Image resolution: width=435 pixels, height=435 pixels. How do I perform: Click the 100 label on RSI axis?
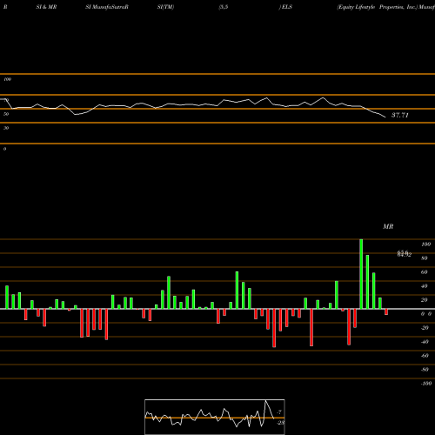click(x=8, y=79)
